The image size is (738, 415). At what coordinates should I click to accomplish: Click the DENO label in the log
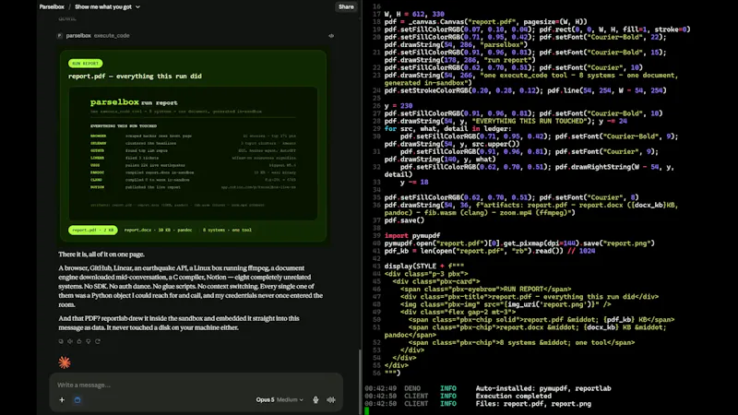tap(412, 388)
